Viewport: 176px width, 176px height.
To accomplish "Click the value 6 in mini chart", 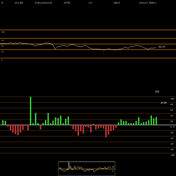I will pos(113,171).
